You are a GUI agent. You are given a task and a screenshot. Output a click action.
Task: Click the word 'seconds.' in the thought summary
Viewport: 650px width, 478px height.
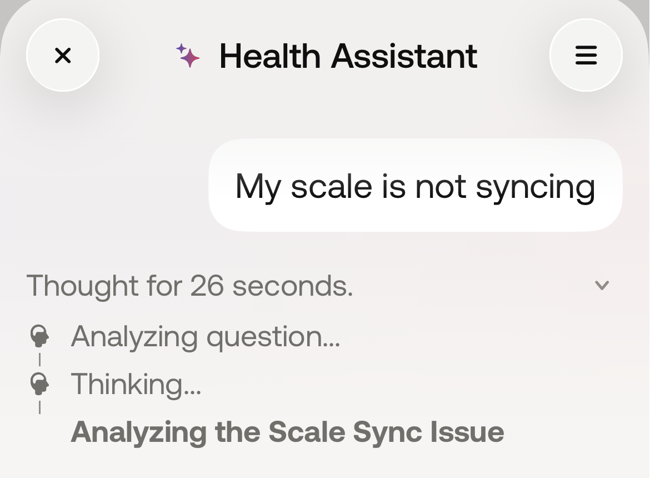pos(293,286)
